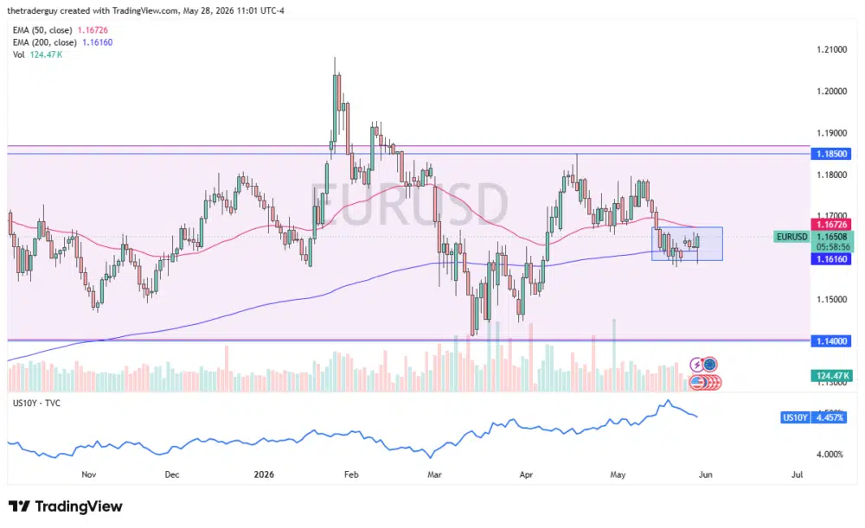
Task: Select the EMA (200, close) indicator legend
Action: (x=63, y=42)
